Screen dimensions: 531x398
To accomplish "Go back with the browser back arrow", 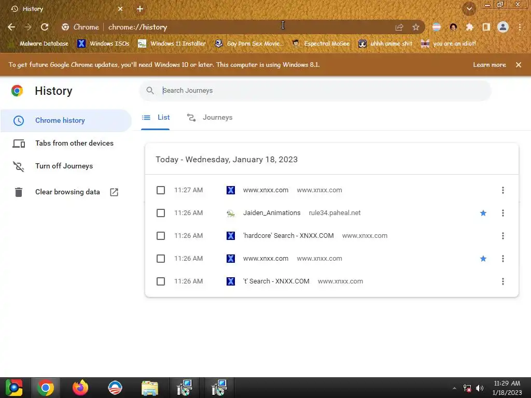I will 11,27.
